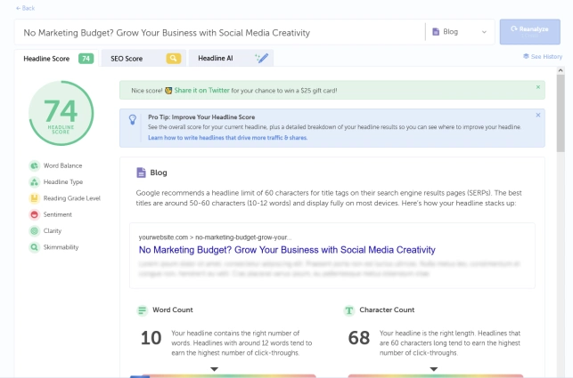Select the Reading Grade Level icon
Image resolution: width=573 pixels, height=378 pixels.
tap(34, 198)
